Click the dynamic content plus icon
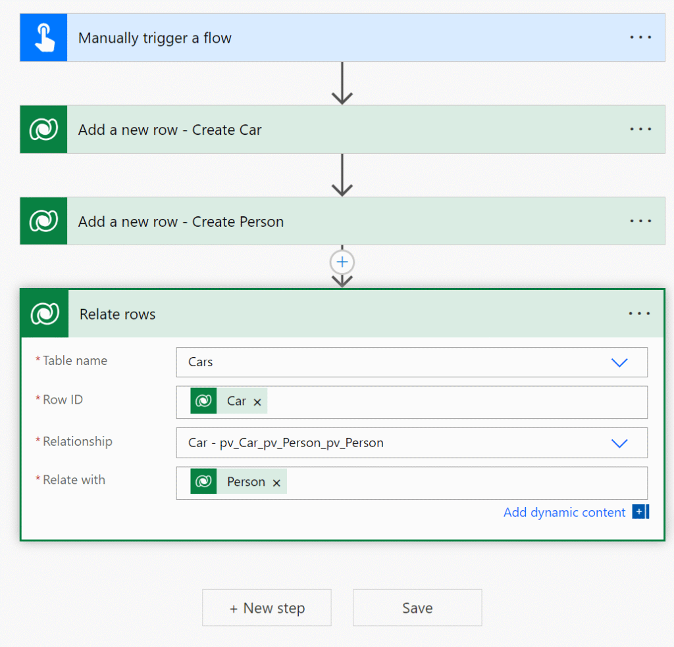674x647 pixels. point(640,512)
